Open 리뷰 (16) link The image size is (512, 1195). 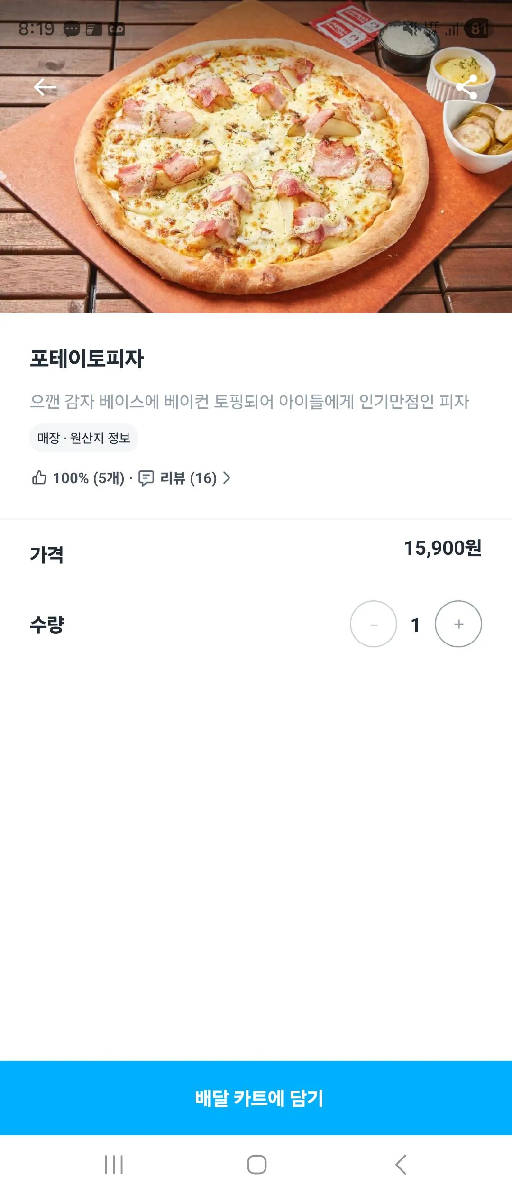(189, 478)
